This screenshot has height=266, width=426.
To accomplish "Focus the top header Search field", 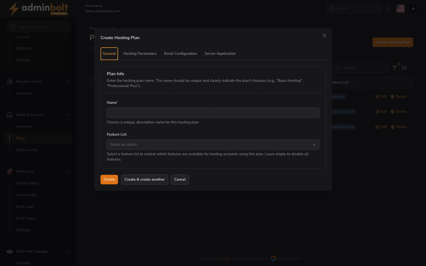I will point(354,9).
